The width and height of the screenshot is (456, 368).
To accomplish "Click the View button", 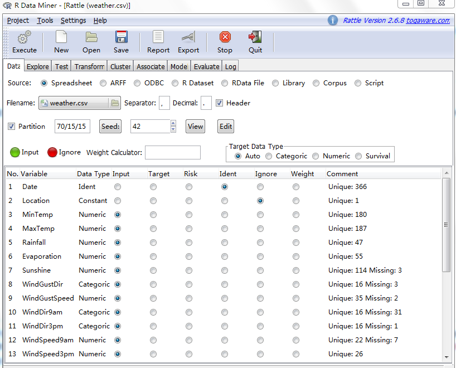I will pyautogui.click(x=195, y=126).
